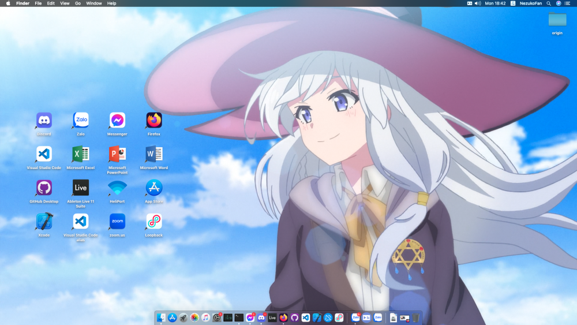Select the App Store desktop icon
This screenshot has height=325, width=577.
click(x=154, y=188)
